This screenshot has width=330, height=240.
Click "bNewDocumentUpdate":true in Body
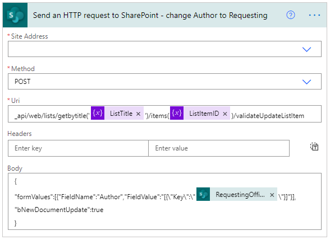pos(59,210)
